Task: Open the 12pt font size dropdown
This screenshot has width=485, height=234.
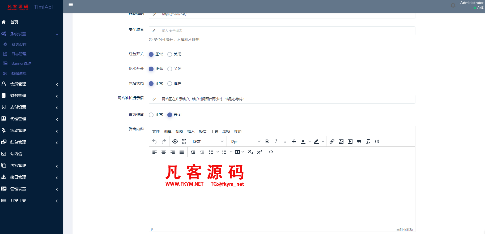Action: click(245, 142)
